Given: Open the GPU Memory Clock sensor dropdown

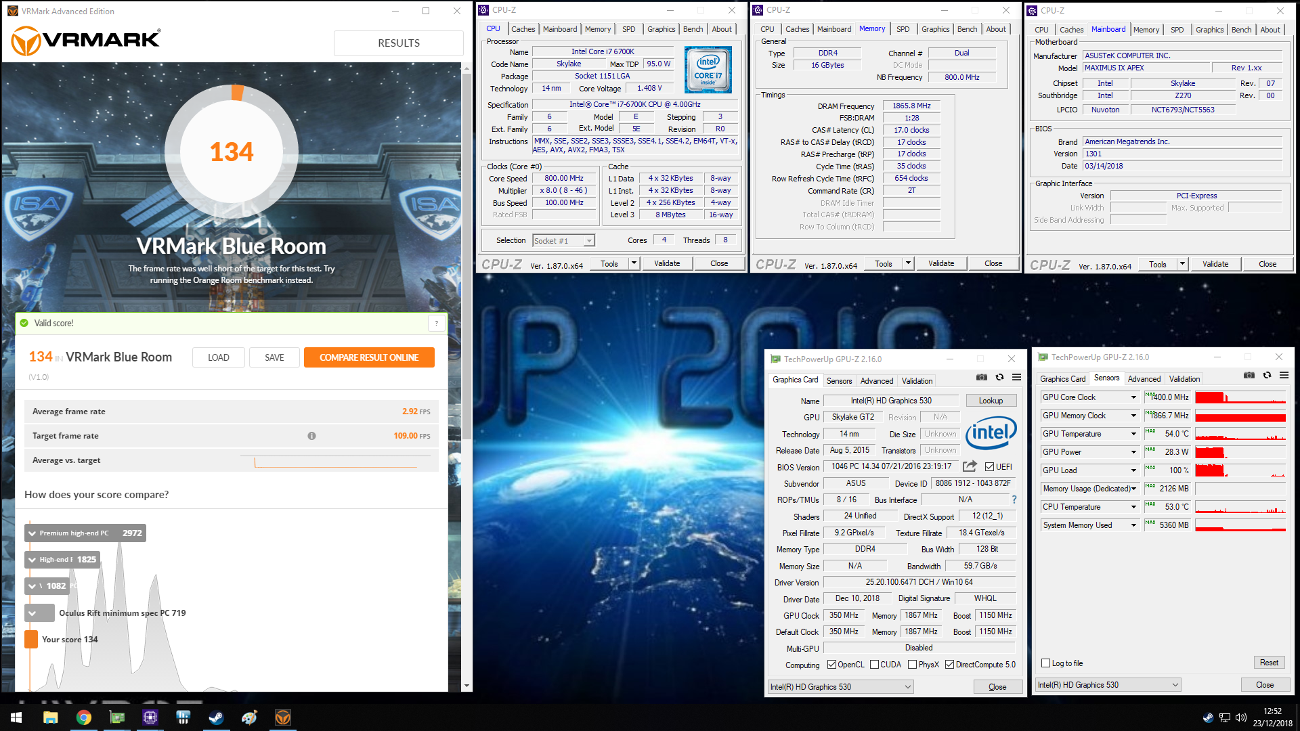Looking at the screenshot, I should [x=1133, y=416].
